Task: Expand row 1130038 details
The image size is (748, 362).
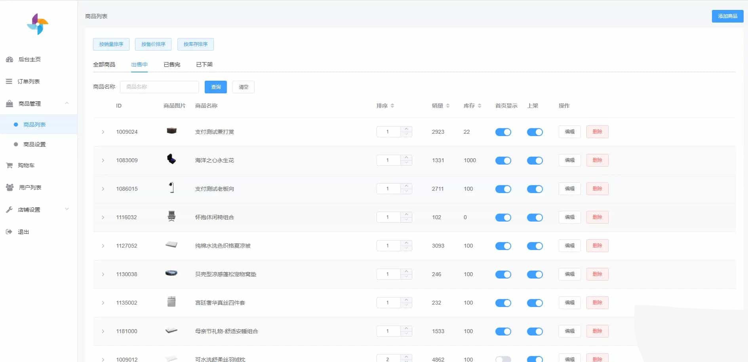Action: [103, 274]
